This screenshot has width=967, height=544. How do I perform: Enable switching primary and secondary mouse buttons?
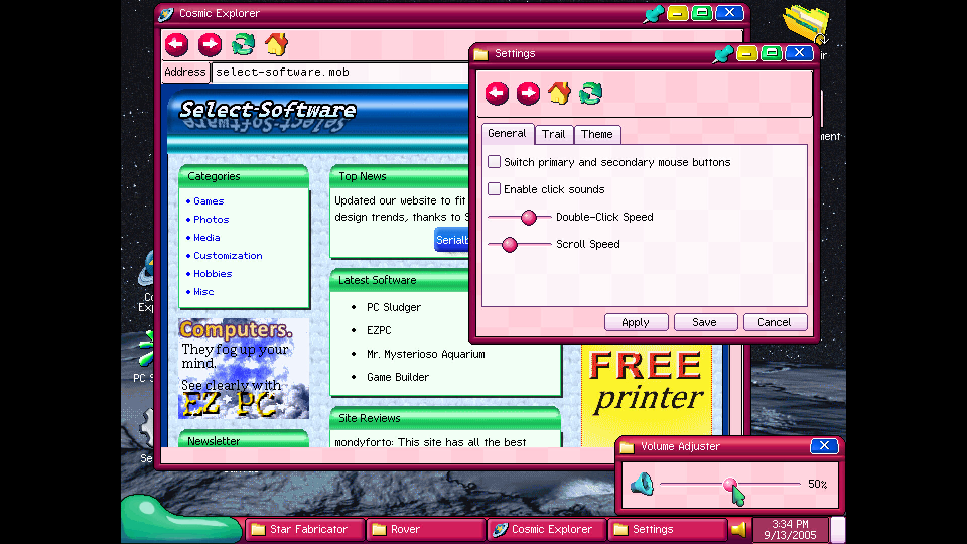(x=494, y=162)
